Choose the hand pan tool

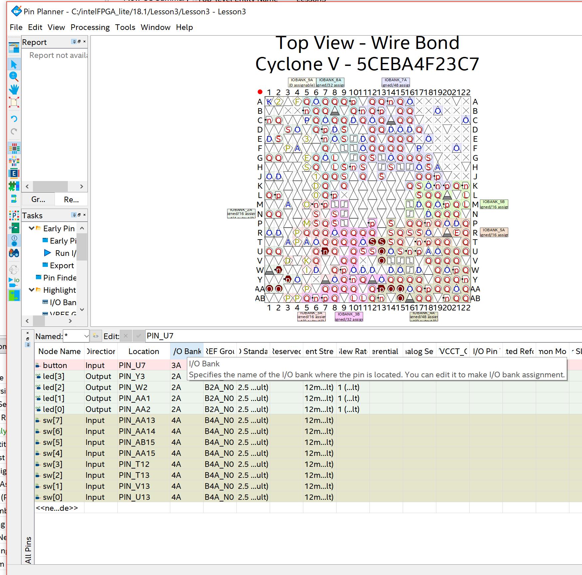14,90
